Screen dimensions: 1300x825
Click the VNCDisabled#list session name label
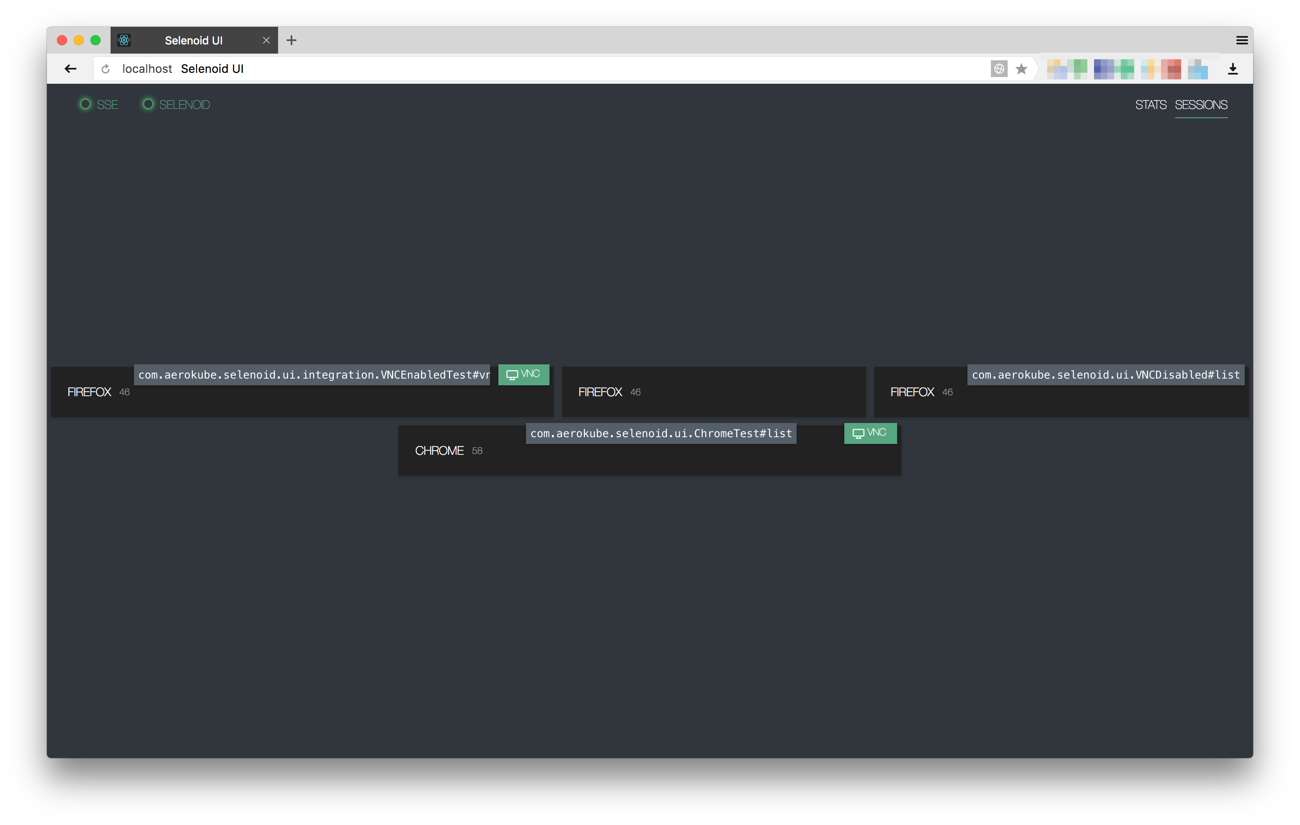click(x=1105, y=375)
